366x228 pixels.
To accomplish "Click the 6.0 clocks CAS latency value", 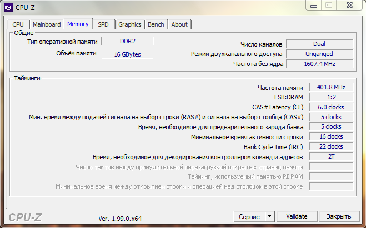I will click(331, 107).
